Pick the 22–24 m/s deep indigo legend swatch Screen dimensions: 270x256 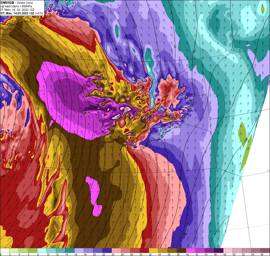pos(107,251)
